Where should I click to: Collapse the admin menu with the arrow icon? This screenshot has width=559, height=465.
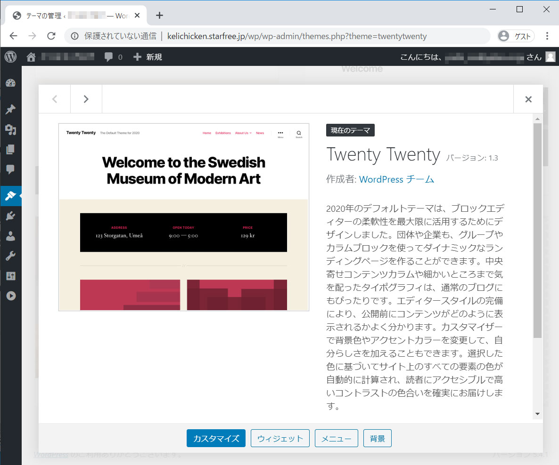[11, 296]
